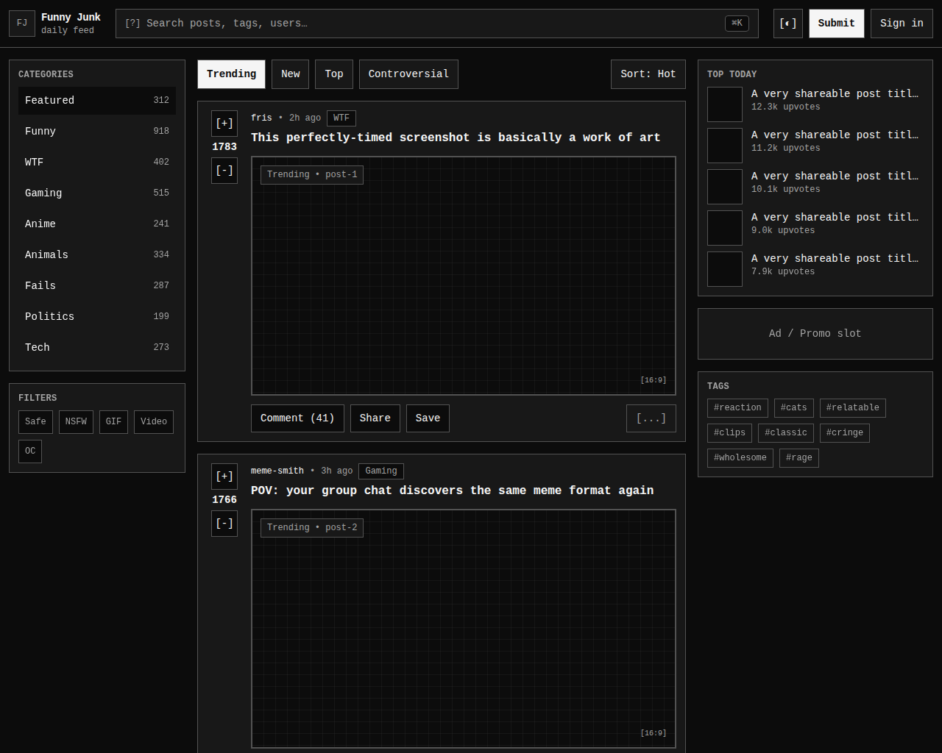This screenshot has height=753, width=942.
Task: Toggle the NSFW filter
Action: [x=76, y=422]
